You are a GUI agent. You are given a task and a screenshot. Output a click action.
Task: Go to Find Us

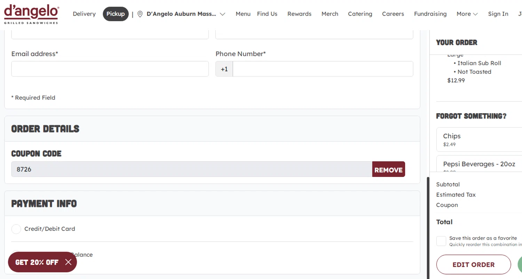point(267,14)
